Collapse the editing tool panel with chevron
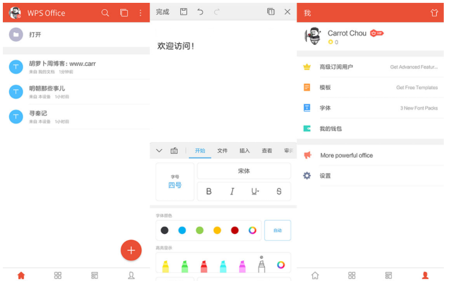Image resolution: width=454 pixels, height=294 pixels. coord(159,151)
